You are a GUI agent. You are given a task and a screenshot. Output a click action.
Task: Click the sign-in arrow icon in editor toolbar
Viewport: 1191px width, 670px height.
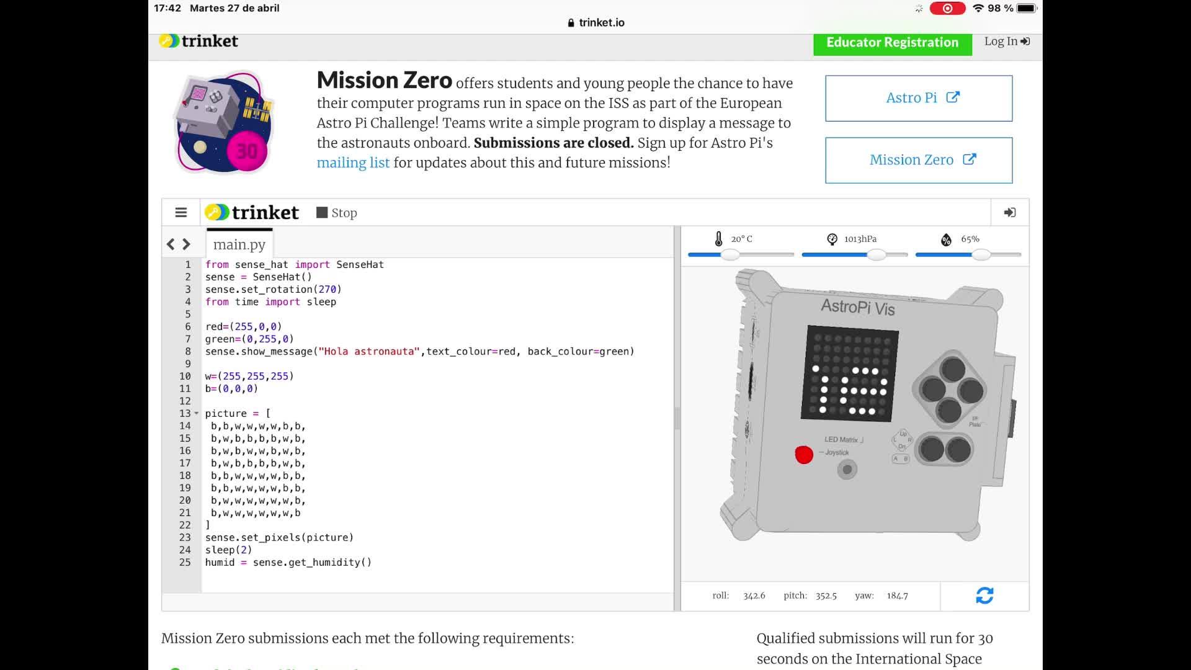click(1009, 213)
